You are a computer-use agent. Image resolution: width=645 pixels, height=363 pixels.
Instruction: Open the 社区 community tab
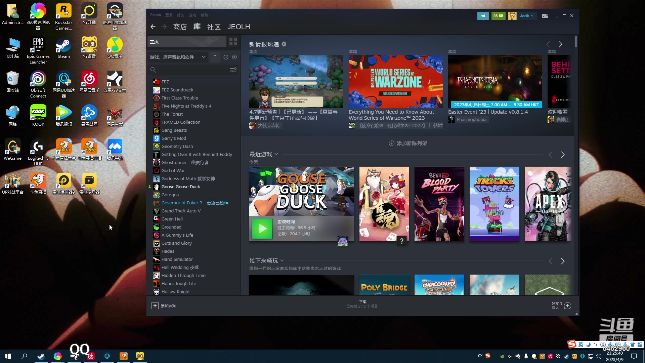(214, 27)
